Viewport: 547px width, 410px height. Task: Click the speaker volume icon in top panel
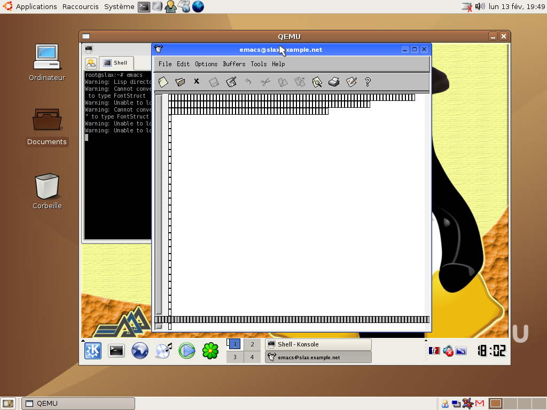[x=480, y=6]
